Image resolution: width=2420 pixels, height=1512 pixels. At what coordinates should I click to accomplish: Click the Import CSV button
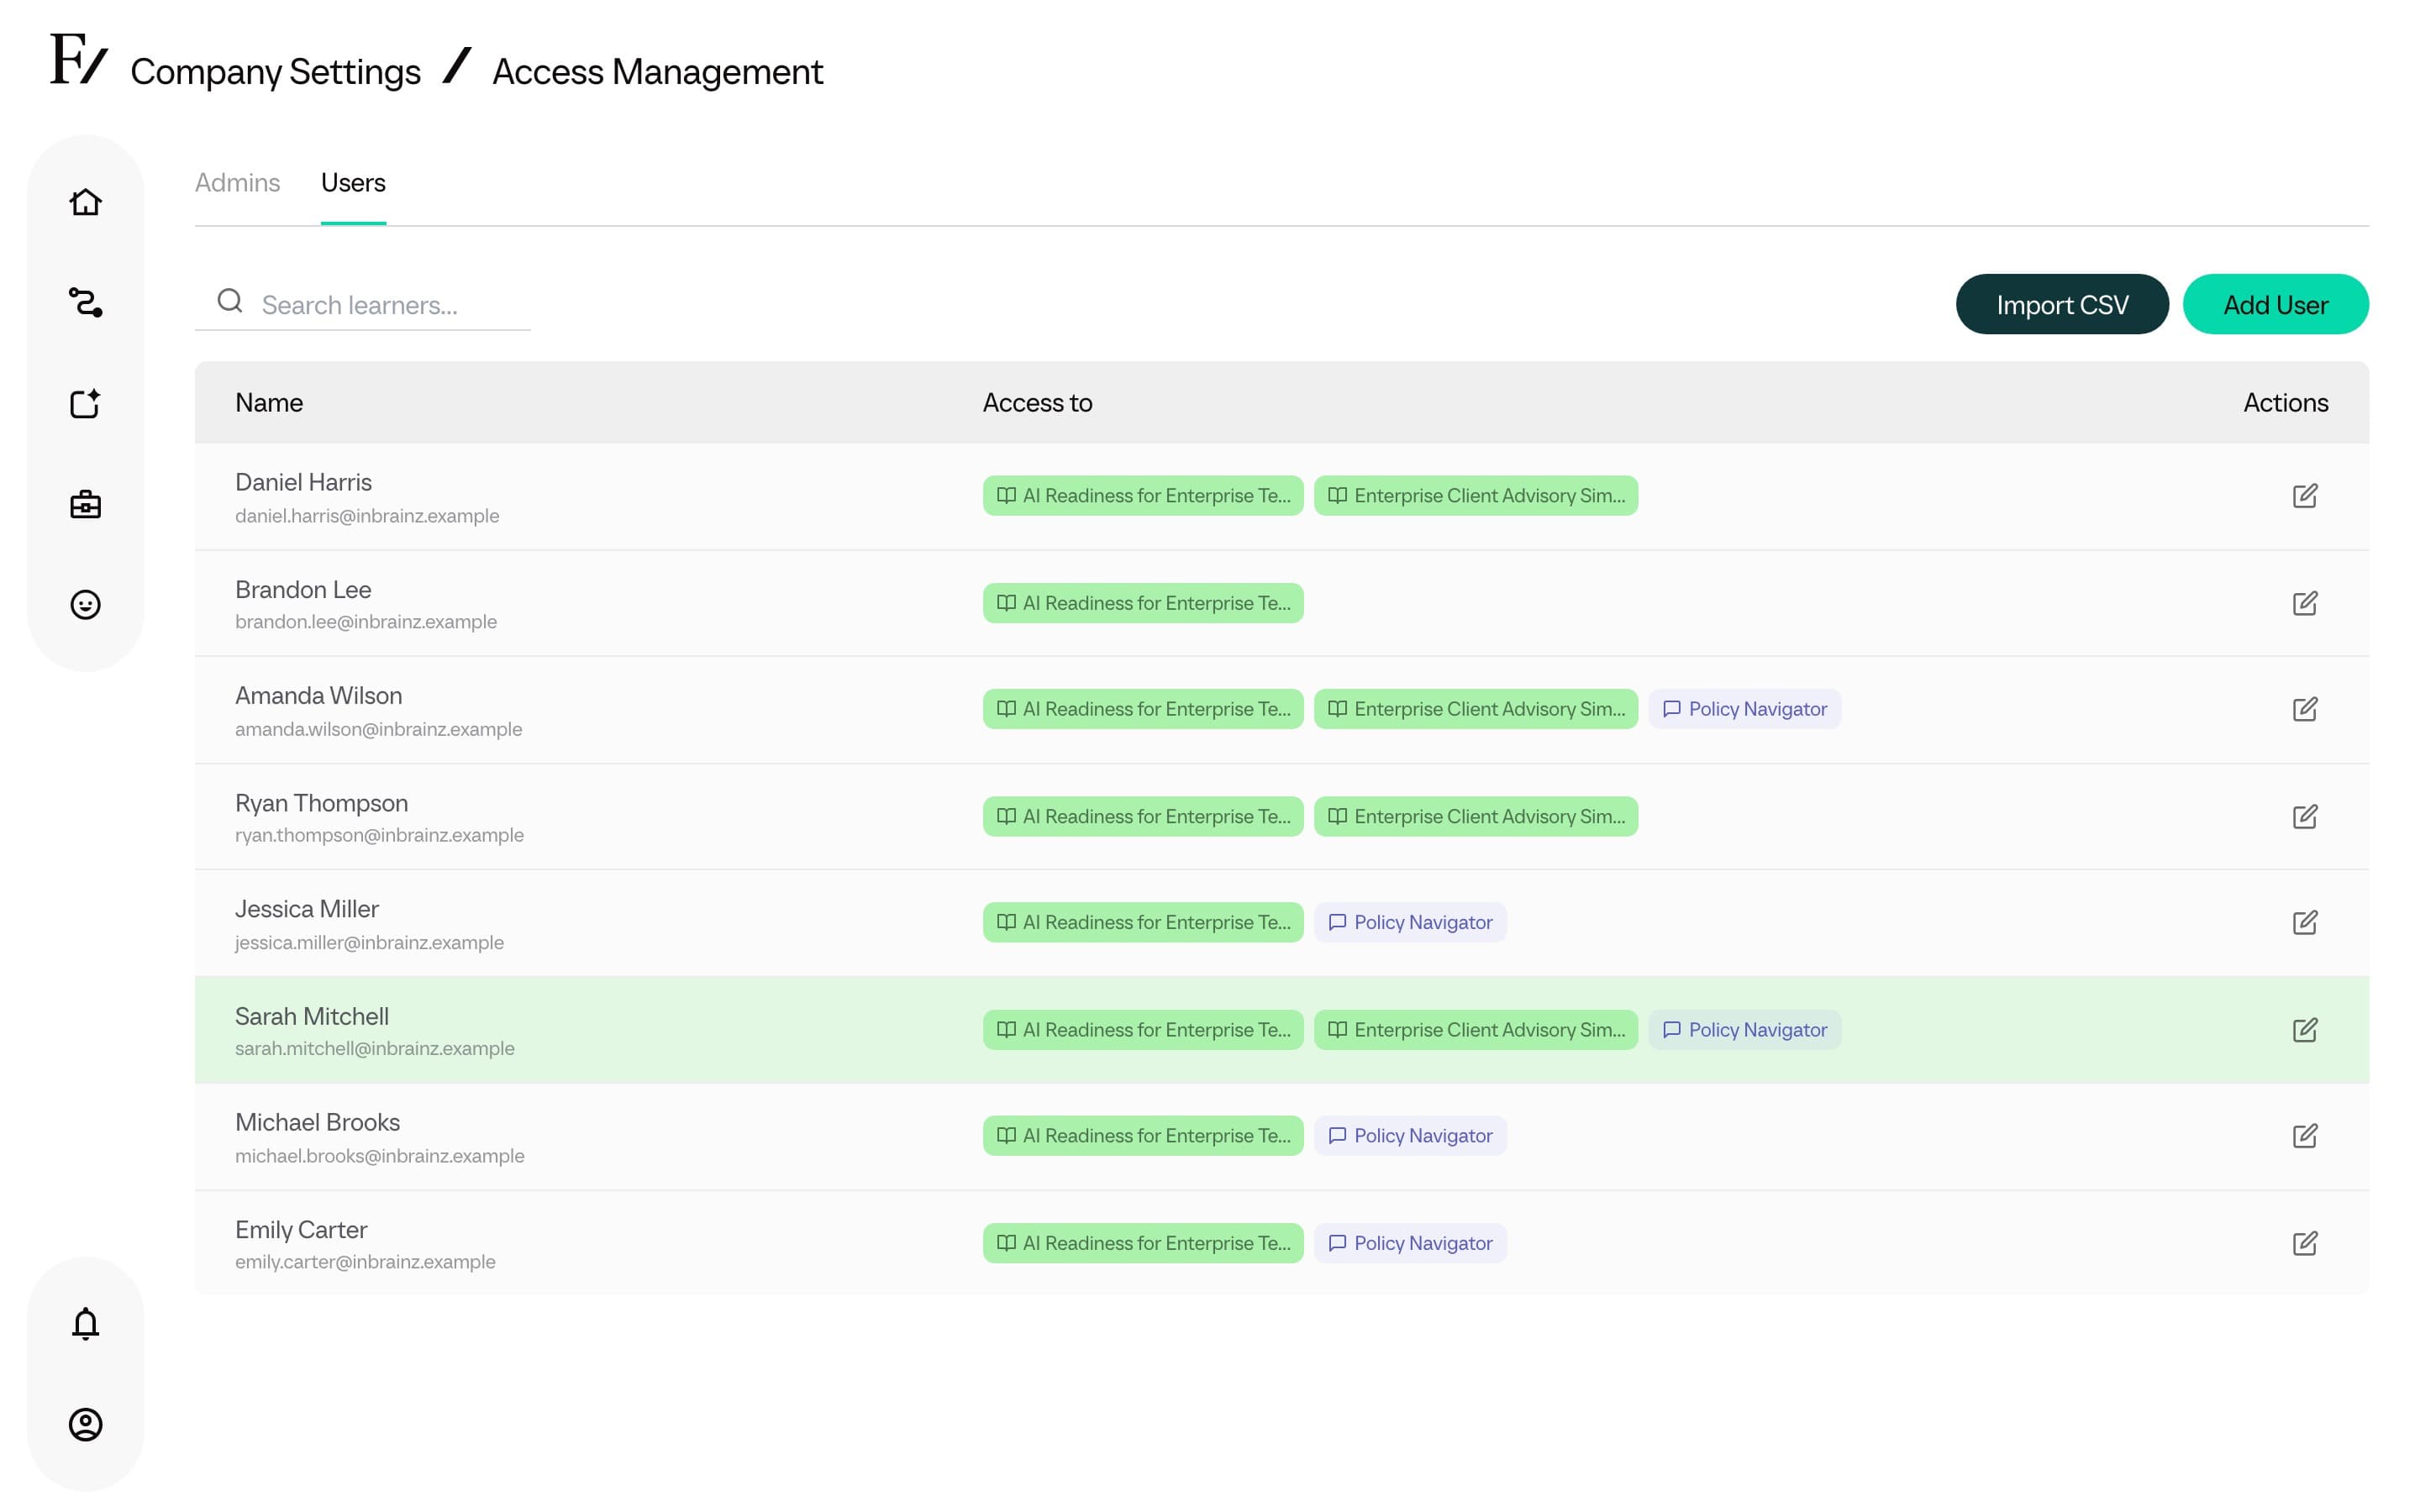pos(2061,304)
